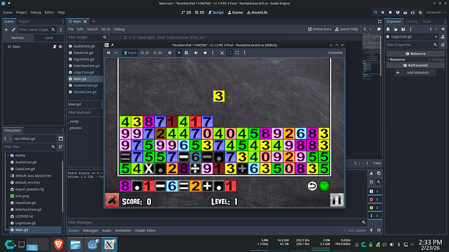The height and width of the screenshot is (252, 449).
Task: Open the Editor menu
Action: (49, 12)
